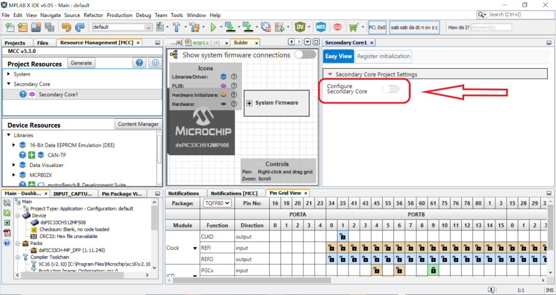The image size is (556, 295).
Task: Click the globe icon in Project Resources
Action: point(155,63)
